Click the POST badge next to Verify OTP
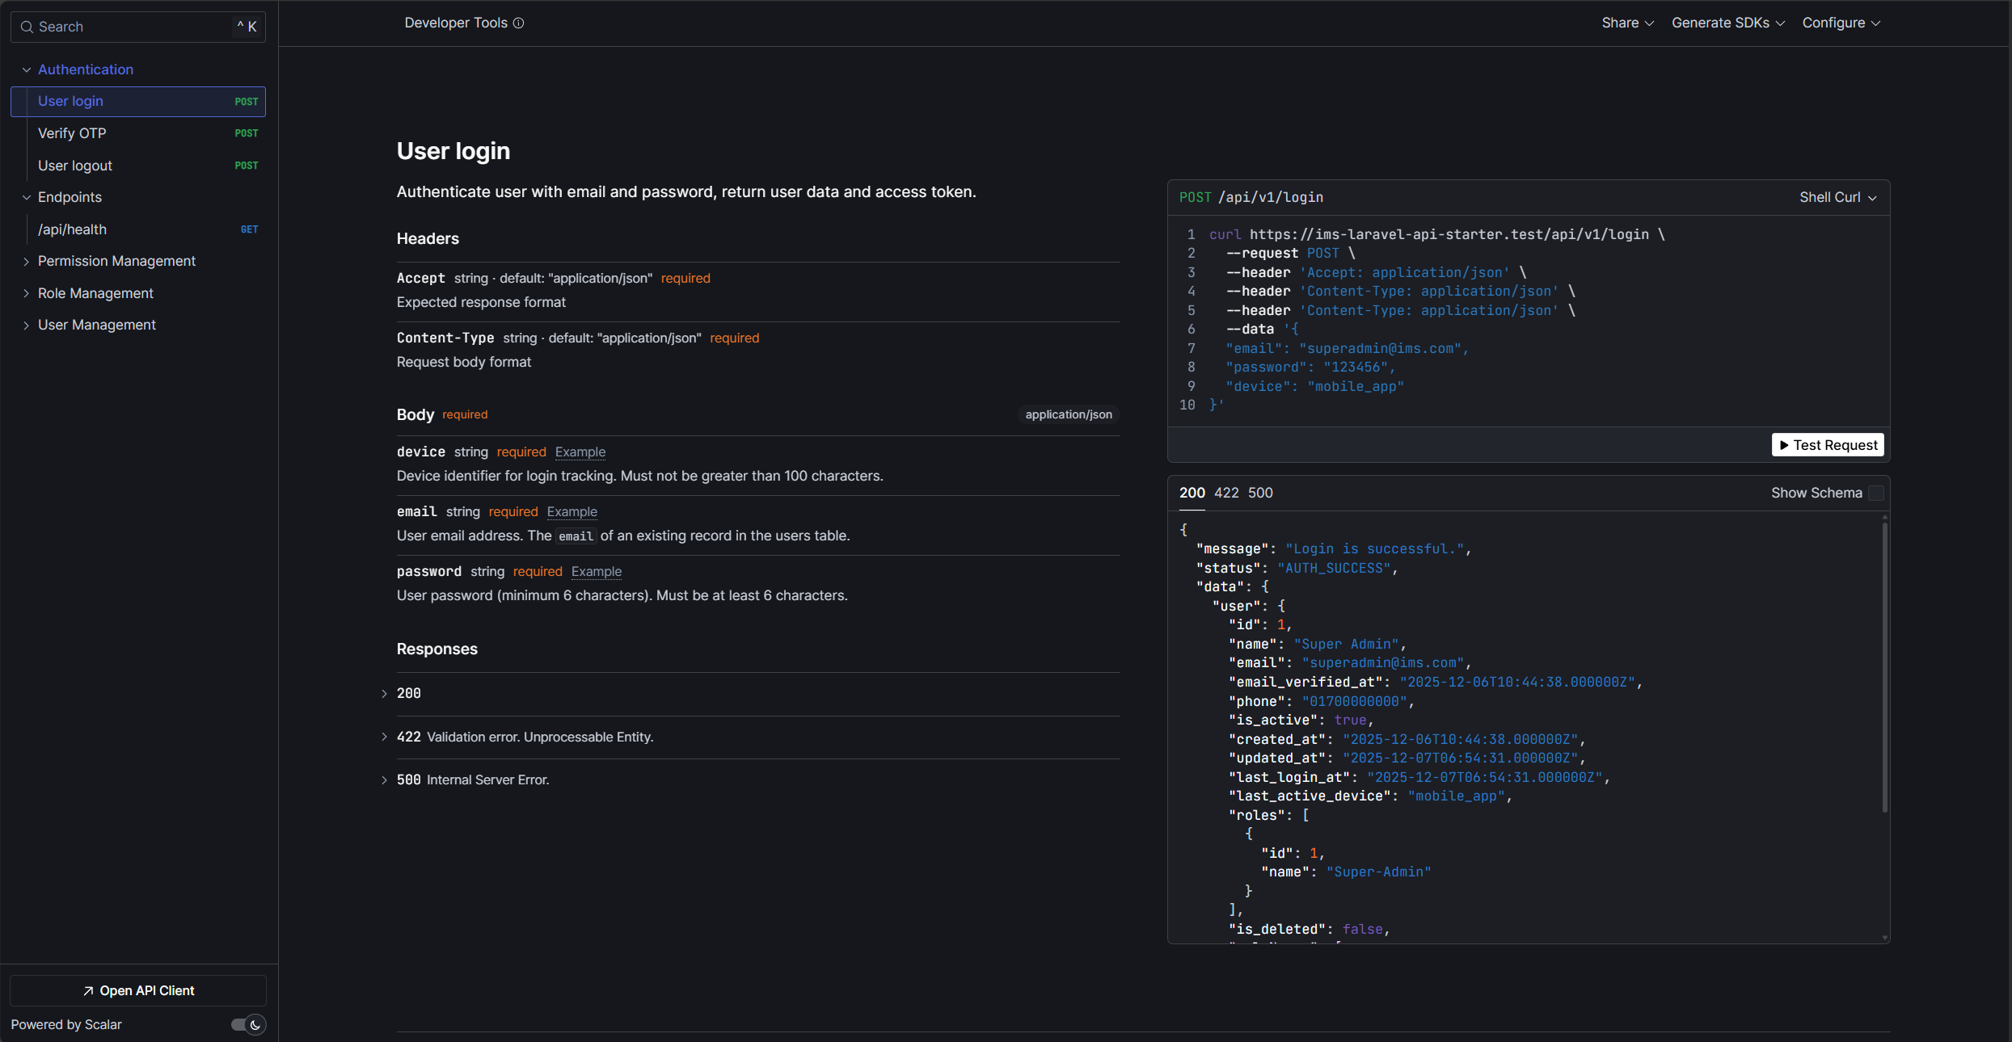The height and width of the screenshot is (1042, 2012). (x=246, y=132)
